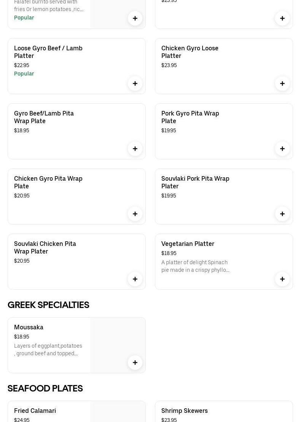Add Chicken Gyro Pita Wrap Plate
Viewport: 306px width, 422px height.
click(x=135, y=214)
